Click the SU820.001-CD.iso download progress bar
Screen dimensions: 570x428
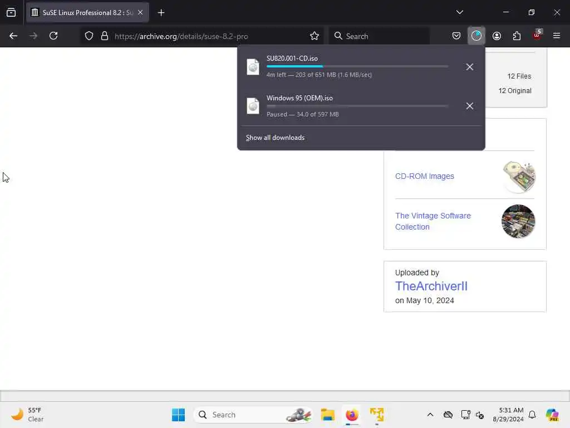(357, 67)
